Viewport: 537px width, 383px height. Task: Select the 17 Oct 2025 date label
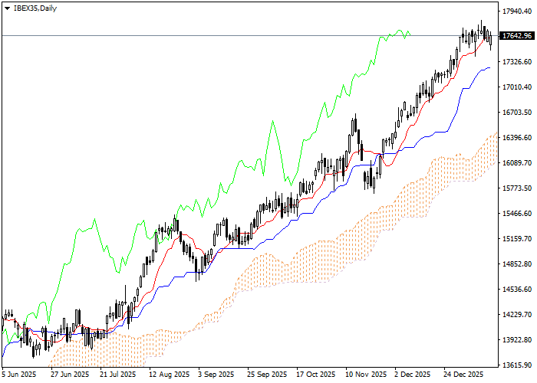coord(316,375)
